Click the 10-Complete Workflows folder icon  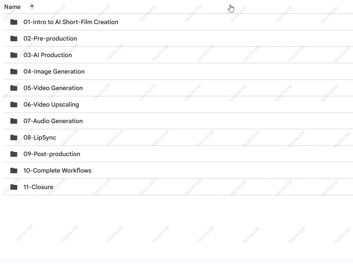pyautogui.click(x=14, y=170)
